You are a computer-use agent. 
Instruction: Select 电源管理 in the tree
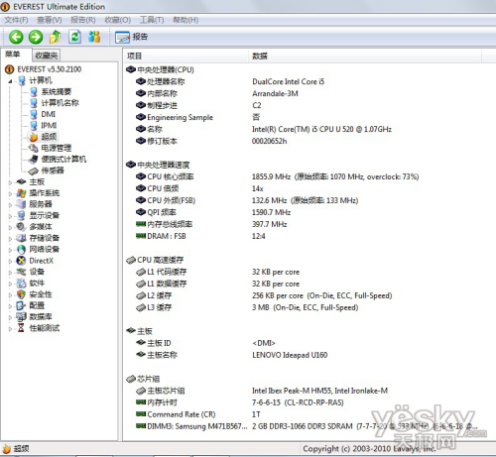[51, 148]
